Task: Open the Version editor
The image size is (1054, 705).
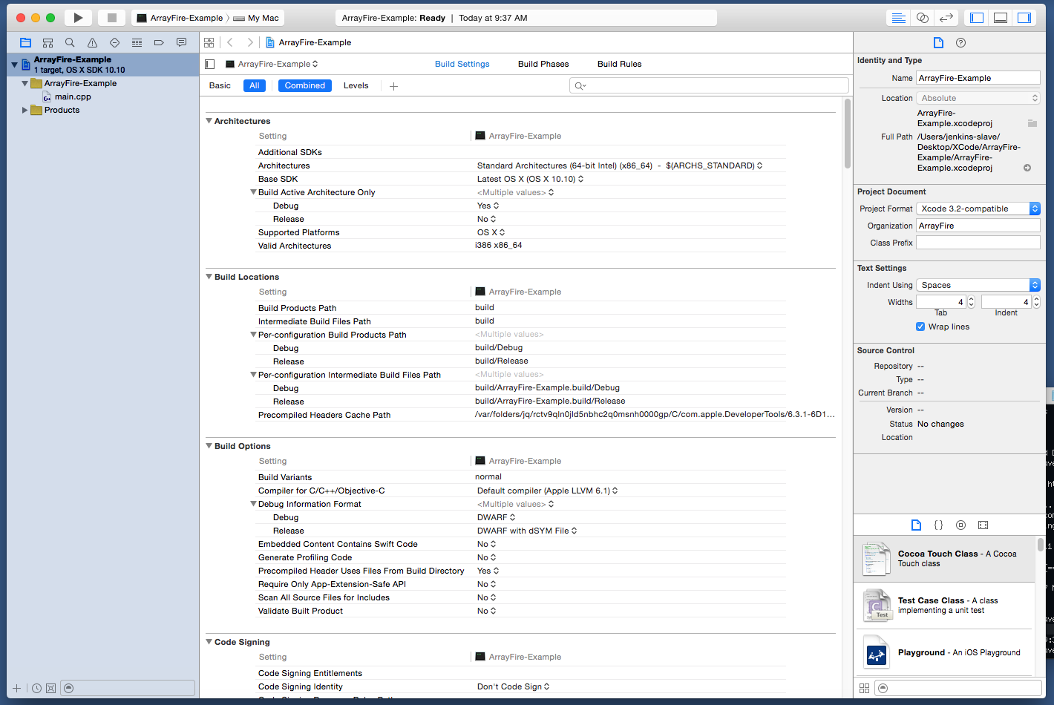Action: click(946, 18)
